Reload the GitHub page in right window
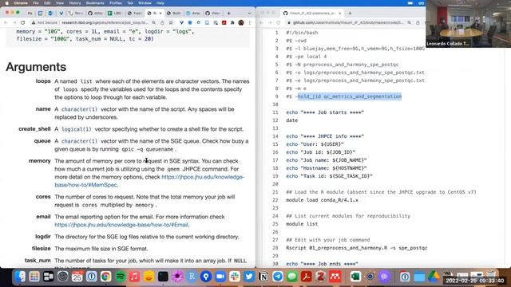This screenshot has width=511, height=287. [279, 23]
